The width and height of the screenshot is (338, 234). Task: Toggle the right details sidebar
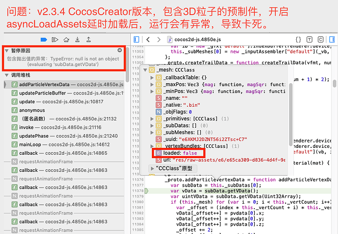[x=332, y=40]
